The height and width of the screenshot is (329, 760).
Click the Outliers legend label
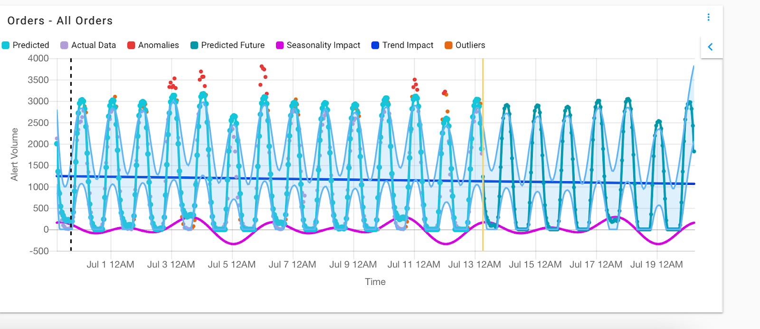click(470, 45)
